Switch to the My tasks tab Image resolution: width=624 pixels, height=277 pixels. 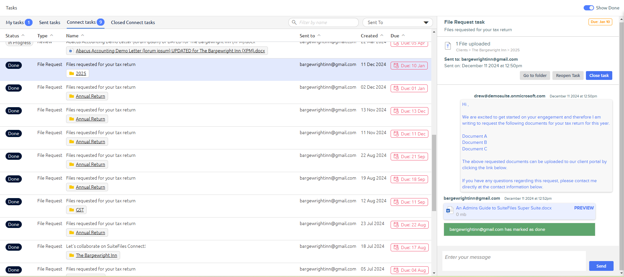click(x=19, y=22)
